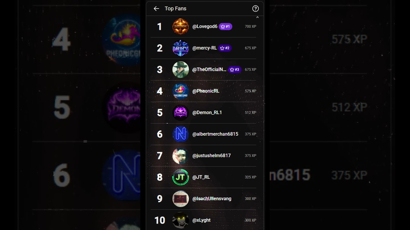Open the @justushelm6817 username link

[211, 156]
